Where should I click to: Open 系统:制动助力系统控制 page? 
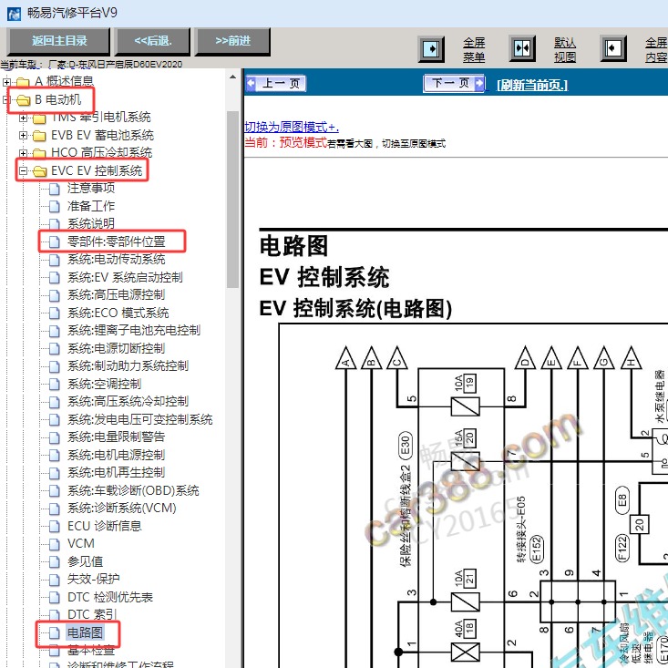(128, 365)
